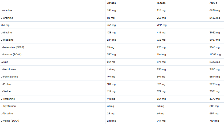Select the L-Fenylalanine row label
The height and width of the screenshot is (124, 224).
coord(9,77)
